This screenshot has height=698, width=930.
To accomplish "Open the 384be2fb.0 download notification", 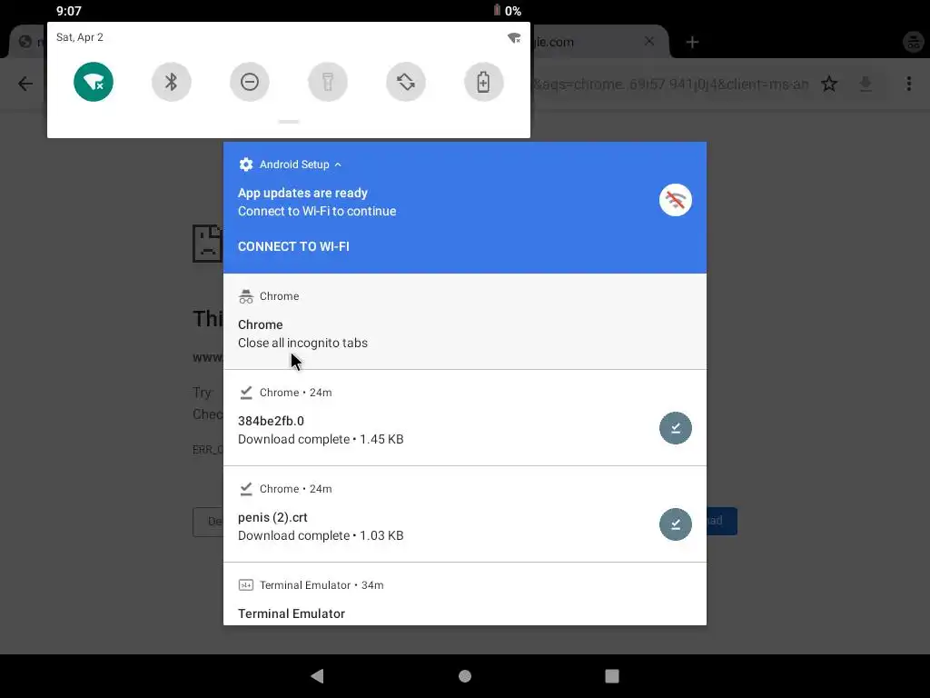I will [465, 418].
